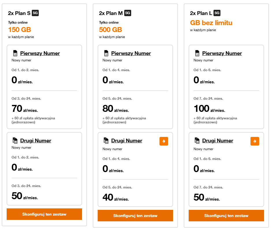The height and width of the screenshot is (230, 271).
Task: Open Drugi Numer link in Plan S
Action: (36, 141)
